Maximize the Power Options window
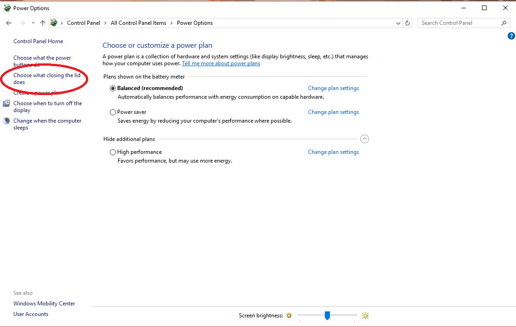This screenshot has height=327, width=516. pos(484,8)
